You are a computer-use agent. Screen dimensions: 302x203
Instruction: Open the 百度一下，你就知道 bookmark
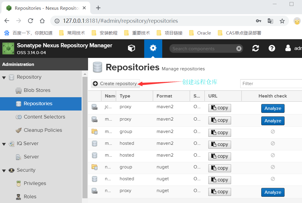click(28, 33)
